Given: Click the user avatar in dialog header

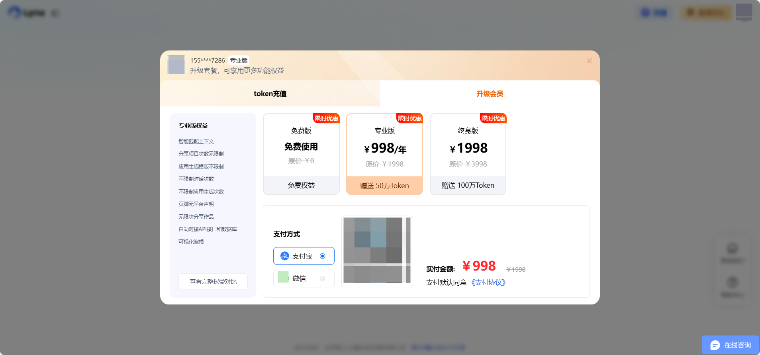Looking at the screenshot, I should pyautogui.click(x=176, y=65).
